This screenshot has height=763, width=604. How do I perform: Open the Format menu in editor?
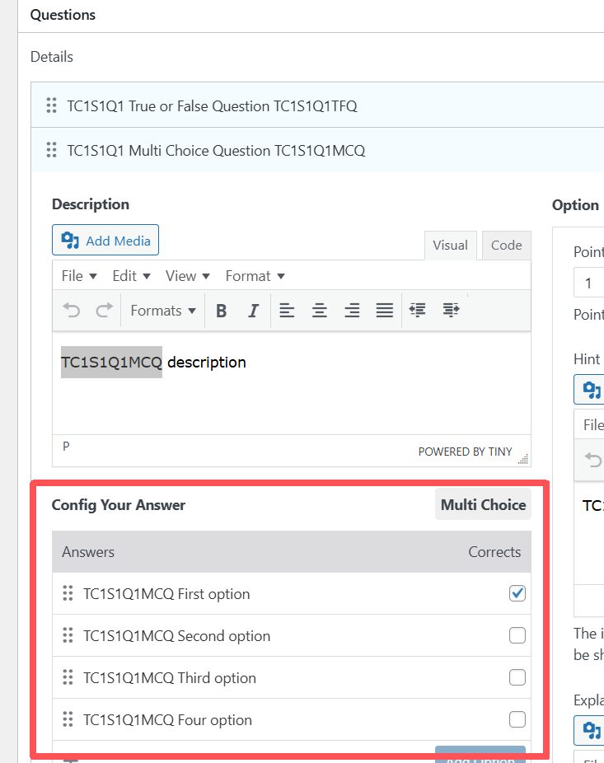(x=255, y=276)
